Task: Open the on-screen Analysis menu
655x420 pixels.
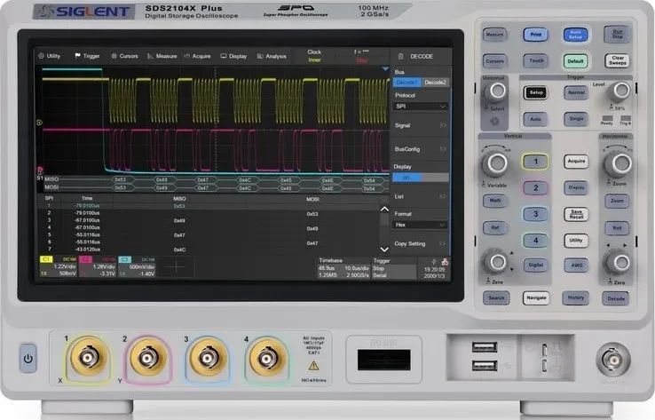Action: coord(272,56)
